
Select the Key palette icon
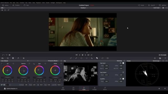tap(97, 58)
